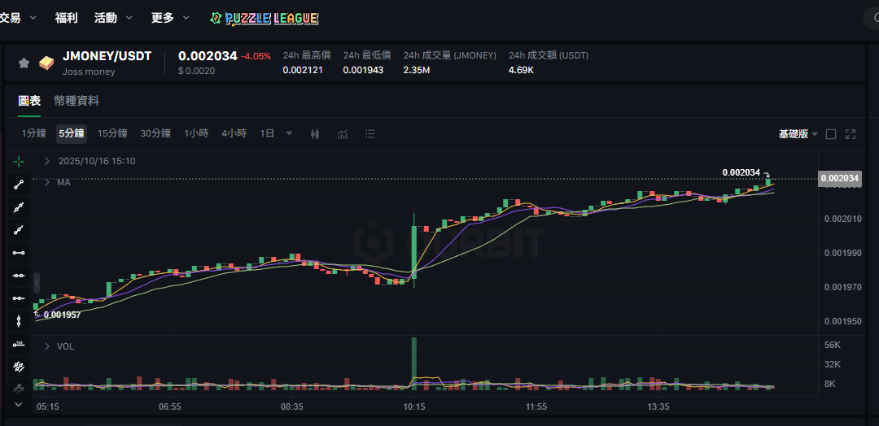Select the vertical line drawing tool
879x426 pixels.
point(19,321)
